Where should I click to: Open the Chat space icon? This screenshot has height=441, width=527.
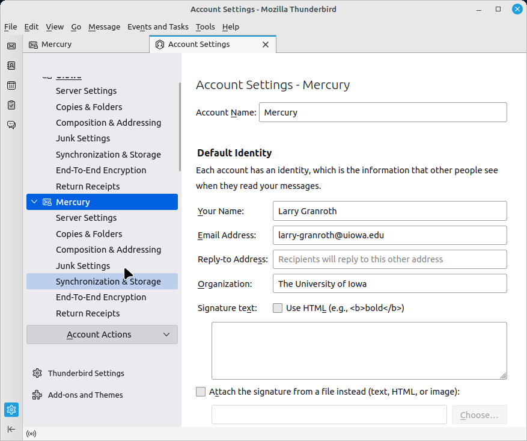pos(11,125)
